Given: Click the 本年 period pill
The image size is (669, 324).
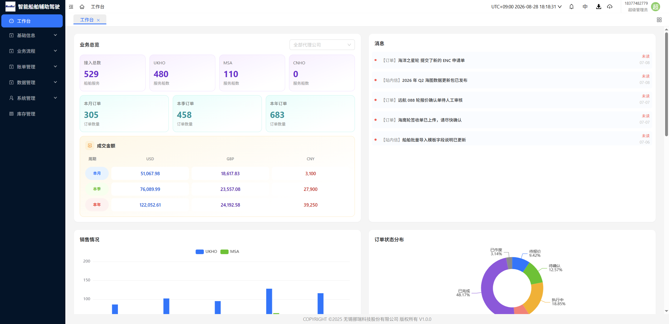Looking at the screenshot, I should [x=97, y=205].
